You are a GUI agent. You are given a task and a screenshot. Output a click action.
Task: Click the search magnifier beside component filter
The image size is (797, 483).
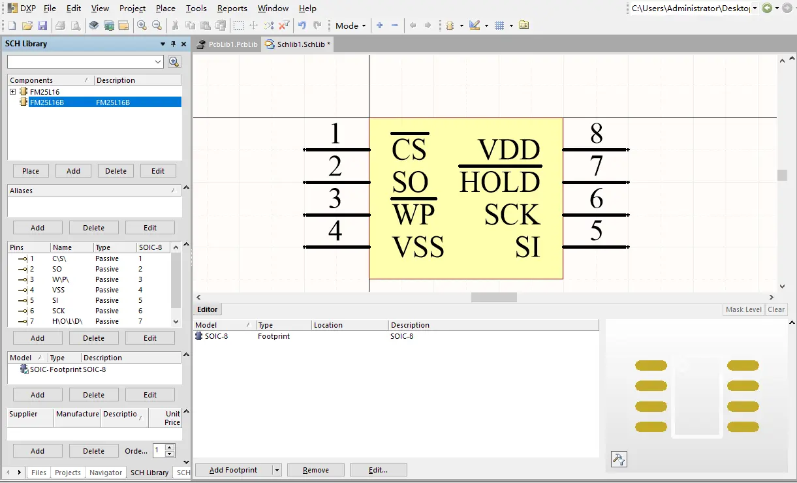[174, 61]
